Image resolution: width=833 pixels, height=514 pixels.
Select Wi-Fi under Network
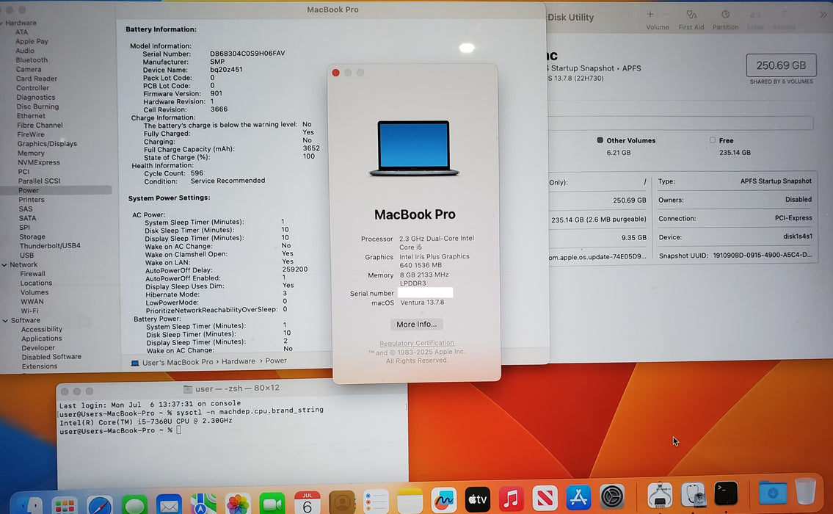pos(29,311)
